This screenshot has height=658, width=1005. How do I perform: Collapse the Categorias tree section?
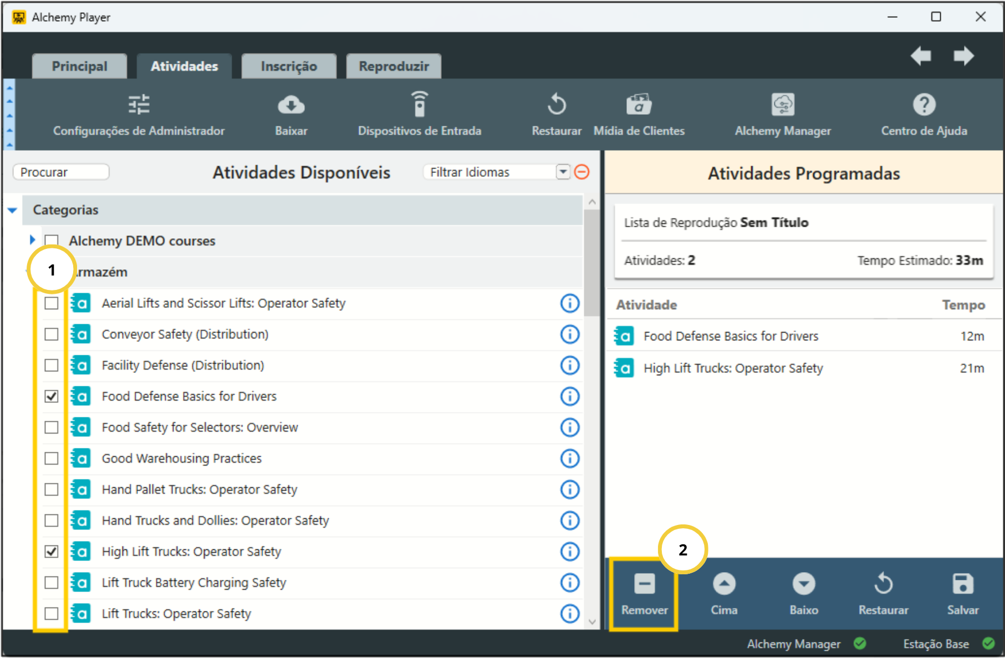12,210
